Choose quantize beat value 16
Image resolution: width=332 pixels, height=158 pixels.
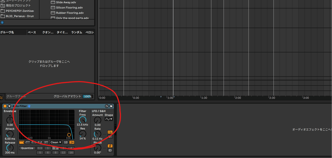pyautogui.click(x=71, y=152)
